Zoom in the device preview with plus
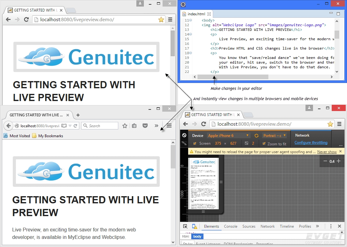This screenshot has height=247, width=347. click(338, 161)
